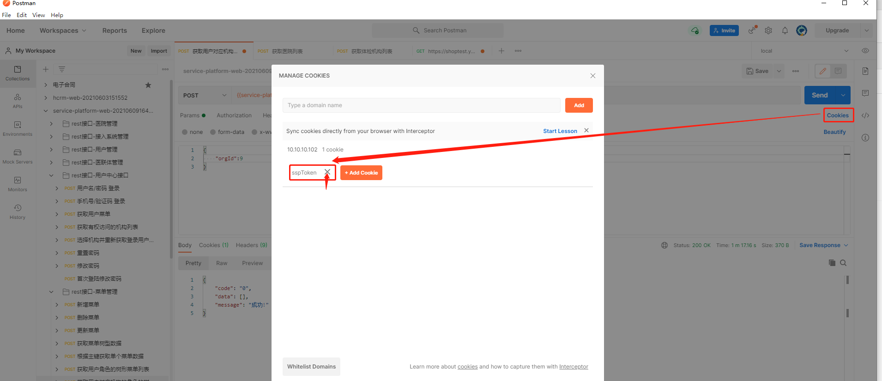The width and height of the screenshot is (882, 381).
Task: Open the APIs sidebar panel
Action: (18, 101)
